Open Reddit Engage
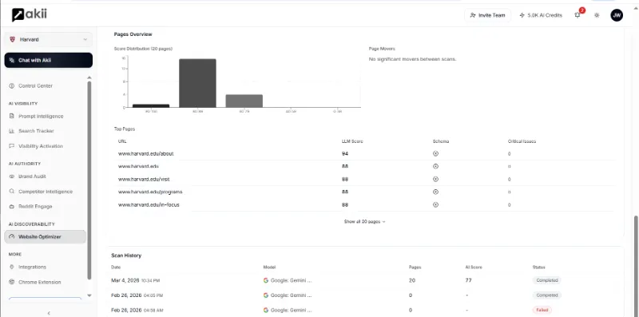The image size is (639, 317). click(35, 207)
